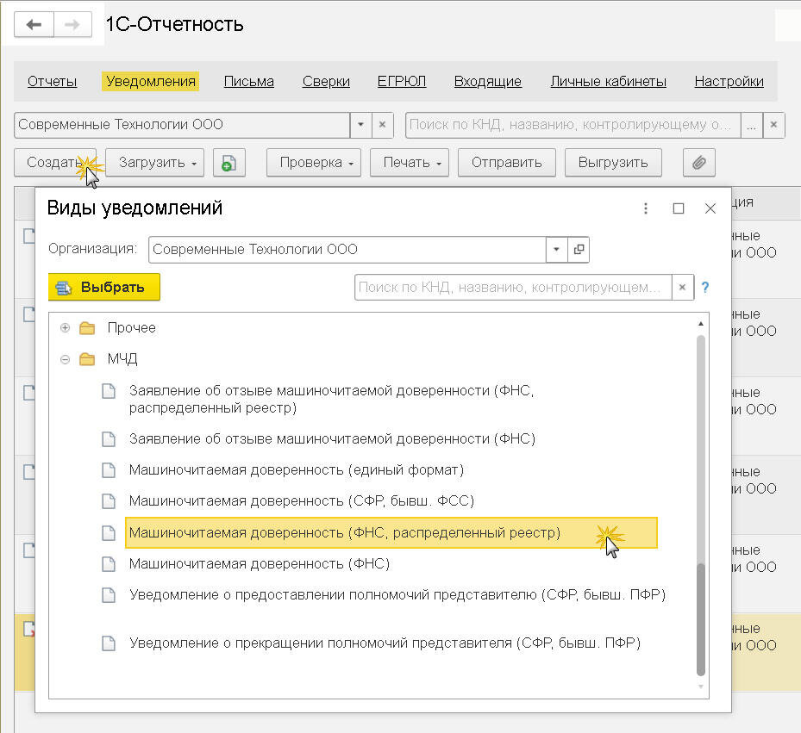The image size is (801, 733).
Task: Clear the Современные Технологии ООО organization filter
Action: [x=382, y=125]
